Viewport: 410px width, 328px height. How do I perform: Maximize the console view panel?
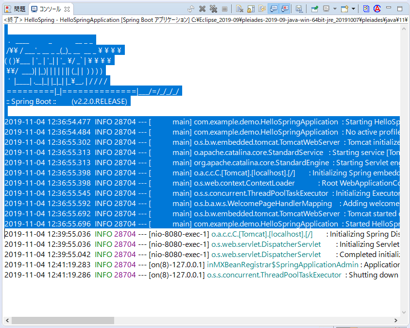pyautogui.click(x=399, y=9)
